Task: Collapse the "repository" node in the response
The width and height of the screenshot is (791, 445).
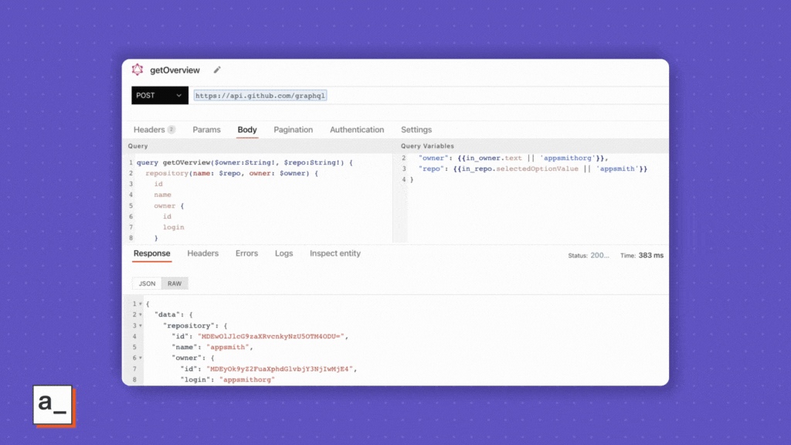Action: coord(140,326)
